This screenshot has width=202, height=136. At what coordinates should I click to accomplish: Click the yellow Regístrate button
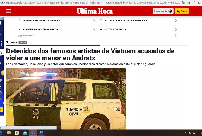pos(182,11)
